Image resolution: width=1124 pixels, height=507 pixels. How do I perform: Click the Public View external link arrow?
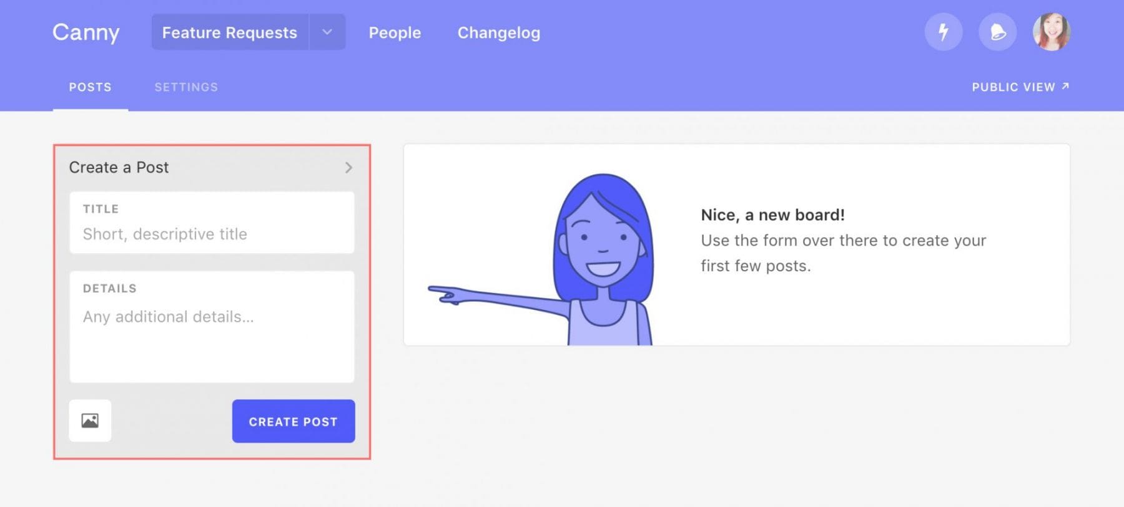coord(1065,87)
